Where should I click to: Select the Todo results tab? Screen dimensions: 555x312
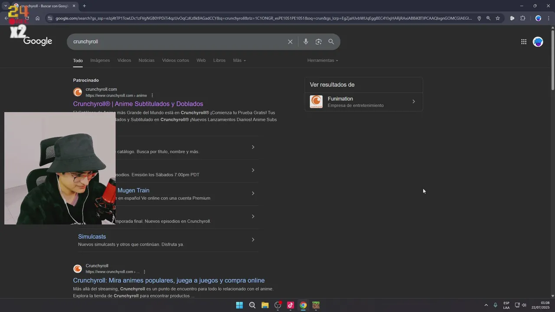tap(78, 60)
